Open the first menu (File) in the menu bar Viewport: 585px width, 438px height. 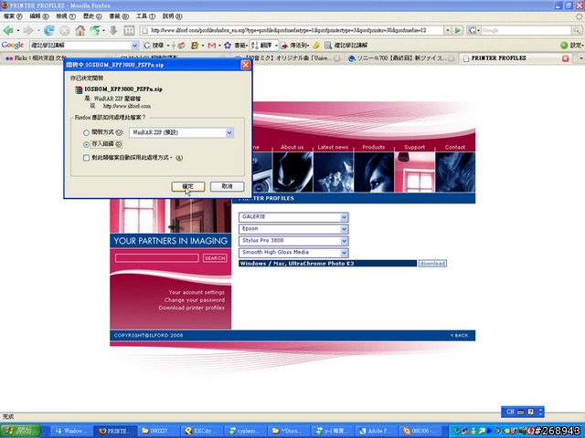click(x=13, y=16)
